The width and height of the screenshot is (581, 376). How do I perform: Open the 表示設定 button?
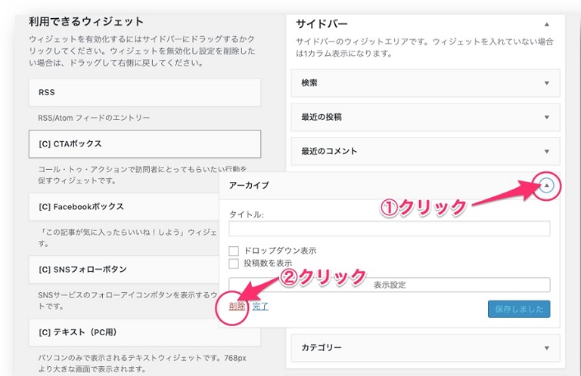coord(389,285)
